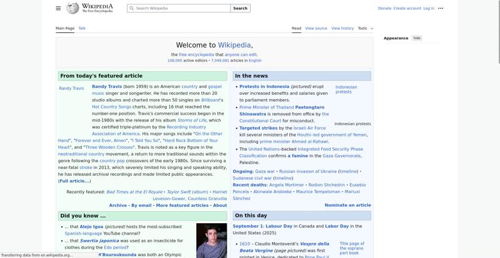
Task: Open Vespro della Beata Vergine link
Action: tap(284, 247)
